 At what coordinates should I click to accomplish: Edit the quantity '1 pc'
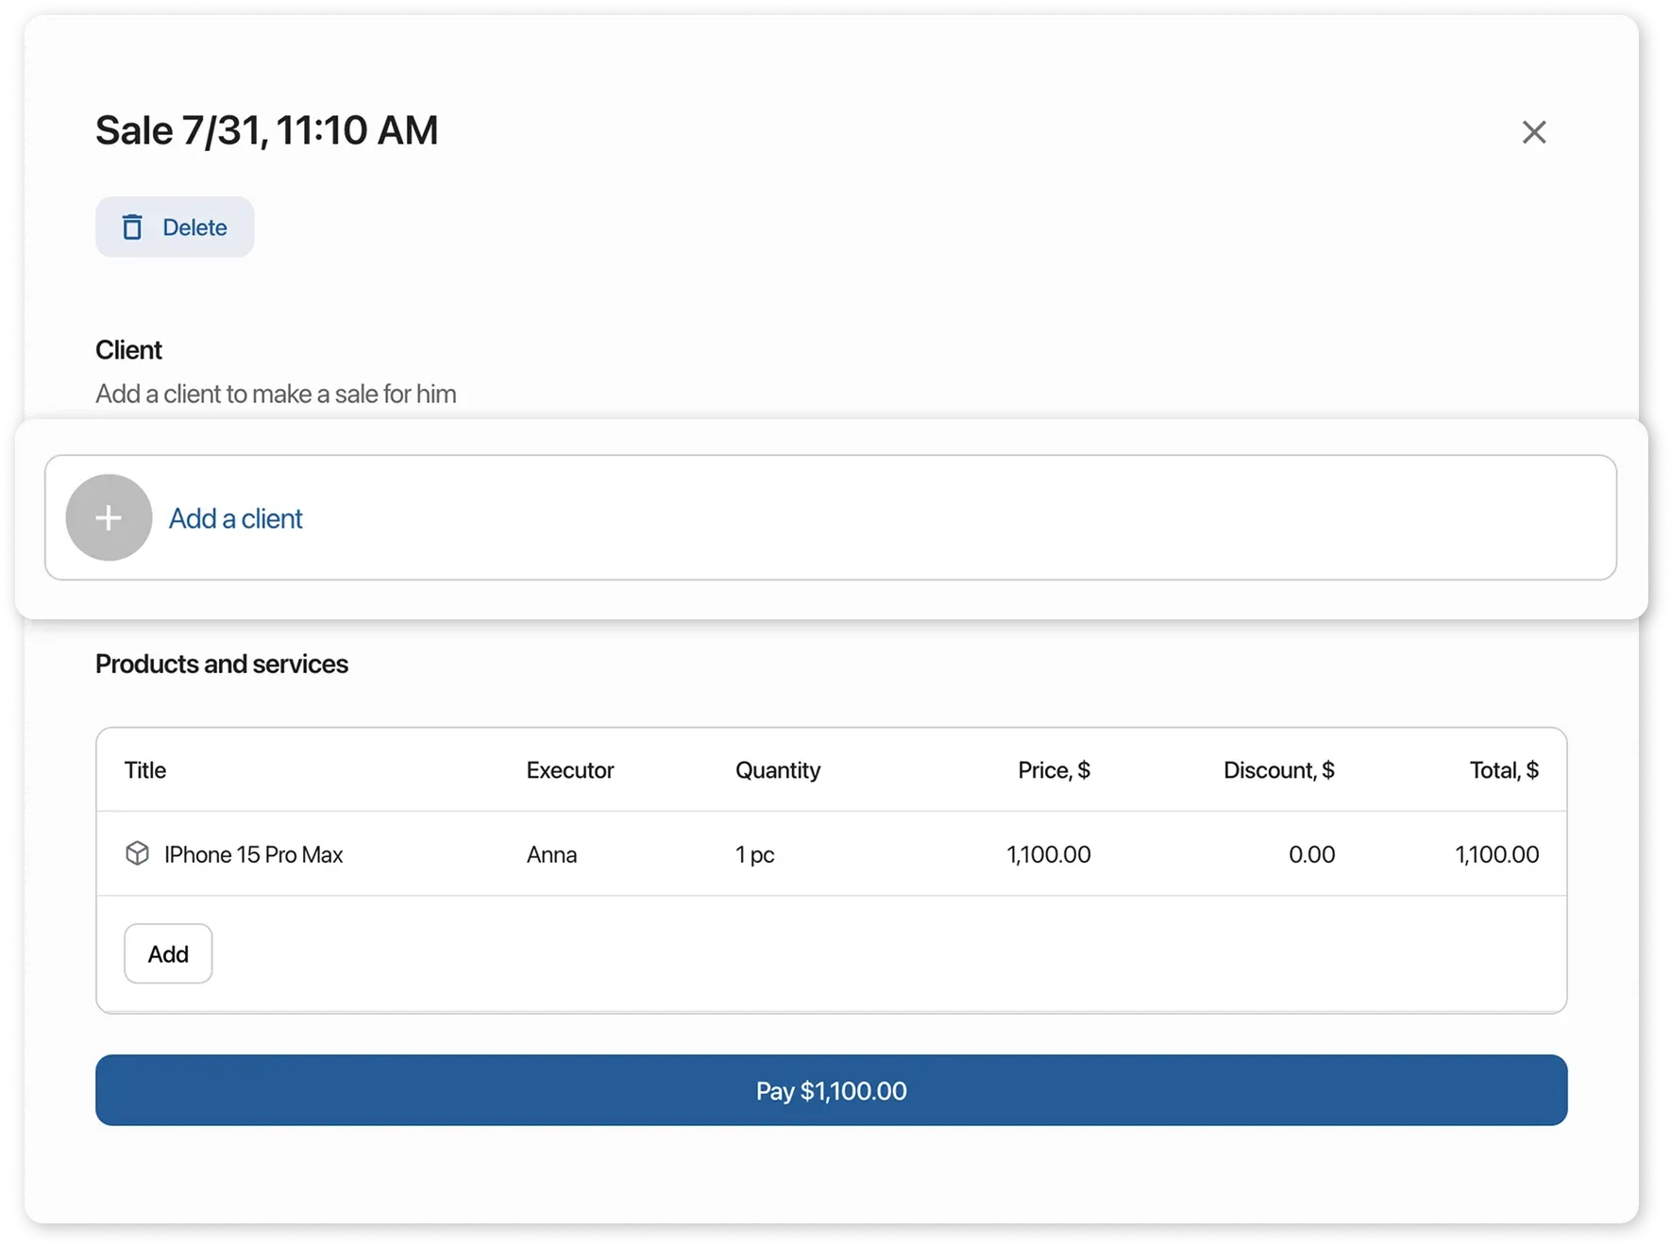pyautogui.click(x=754, y=854)
